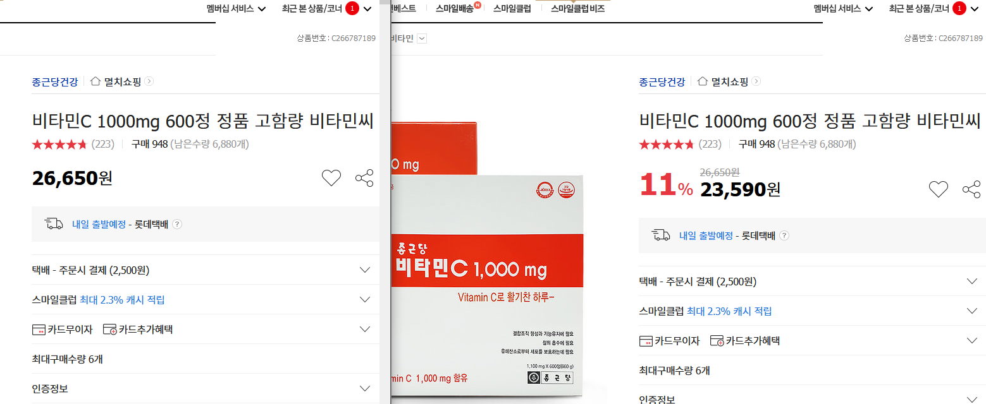Expand 택배 - 주문시 결제 row on 26,650원 page
Screen dimensions: 986x404
365,270
